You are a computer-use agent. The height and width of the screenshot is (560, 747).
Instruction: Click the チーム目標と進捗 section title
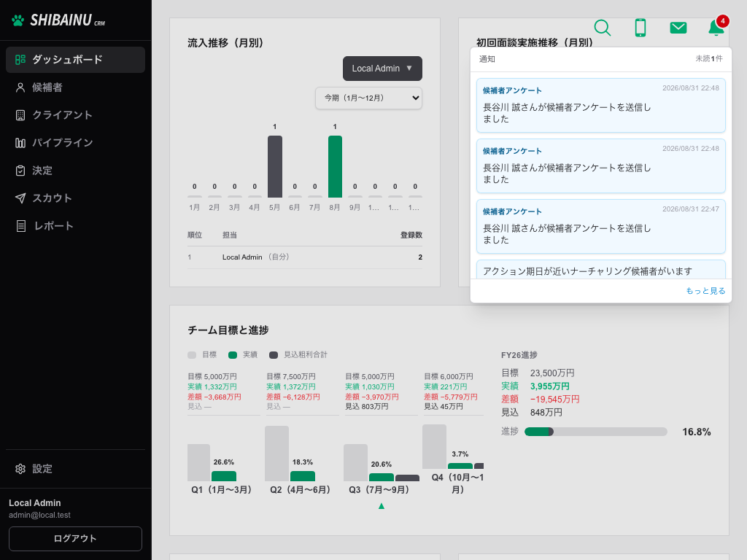click(228, 330)
